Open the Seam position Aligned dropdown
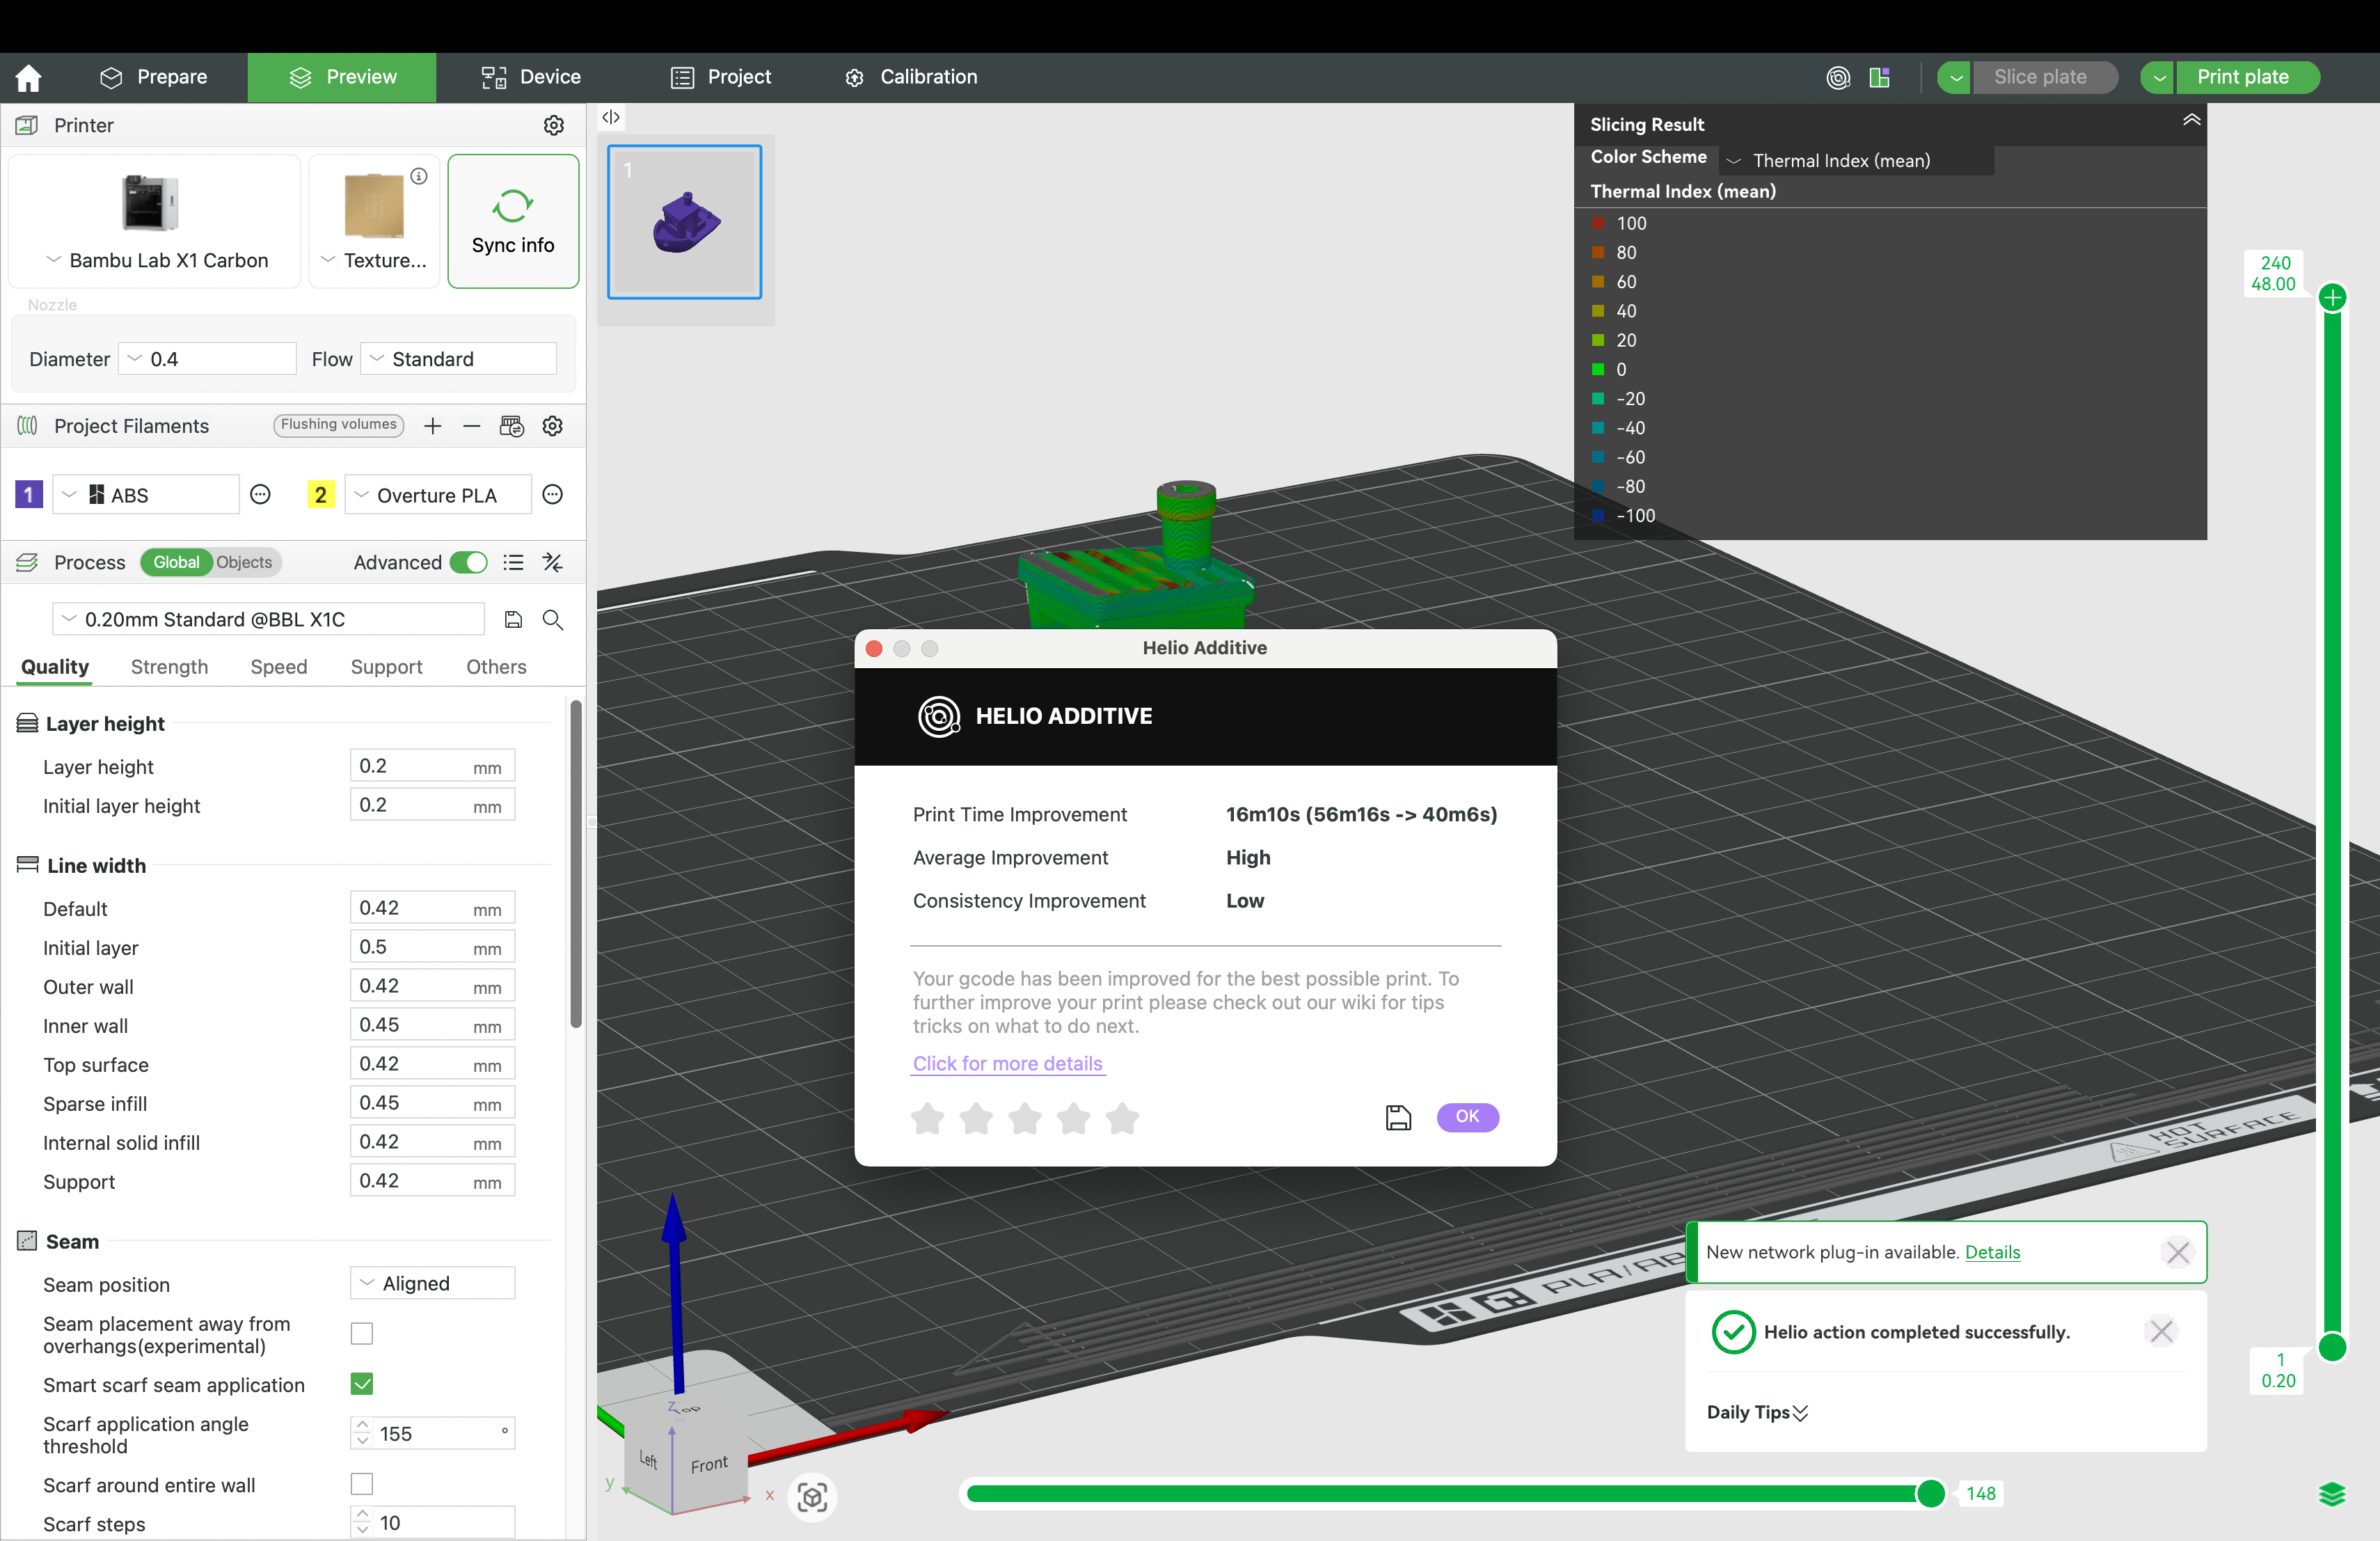Viewport: 2380px width, 1541px height. 433,1283
